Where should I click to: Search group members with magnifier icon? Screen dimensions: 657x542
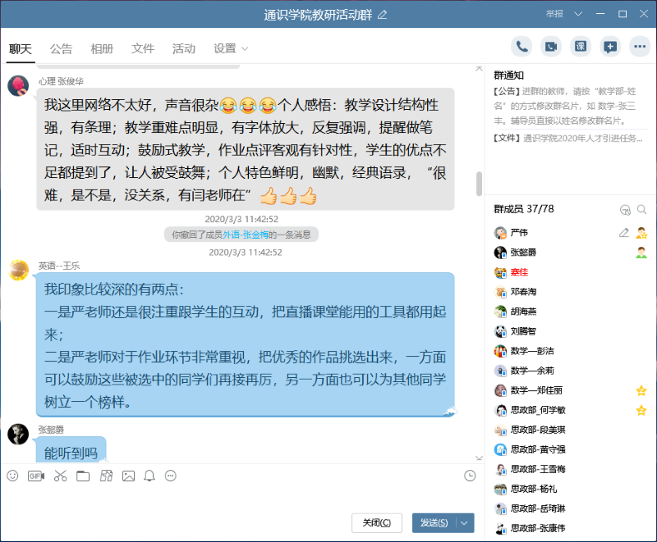coord(642,210)
